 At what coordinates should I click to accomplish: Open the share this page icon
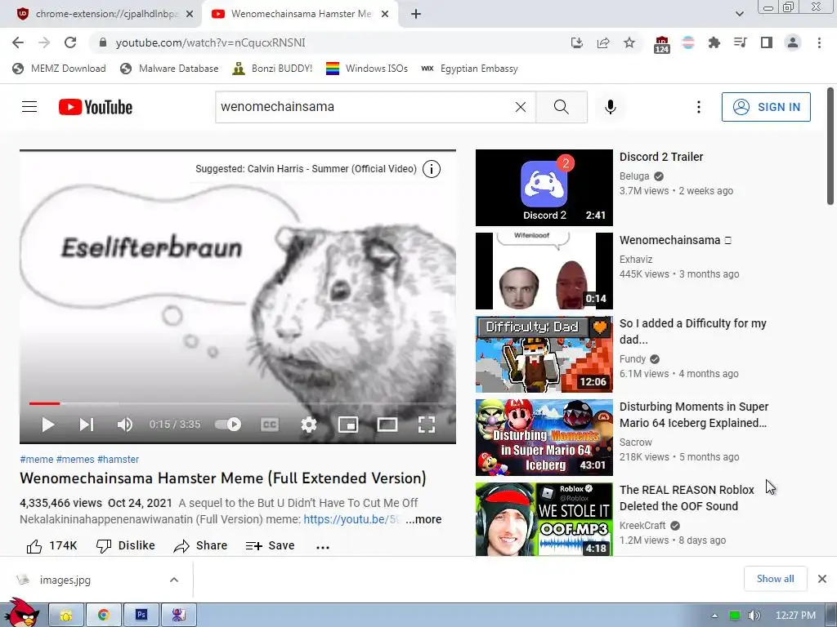603,42
